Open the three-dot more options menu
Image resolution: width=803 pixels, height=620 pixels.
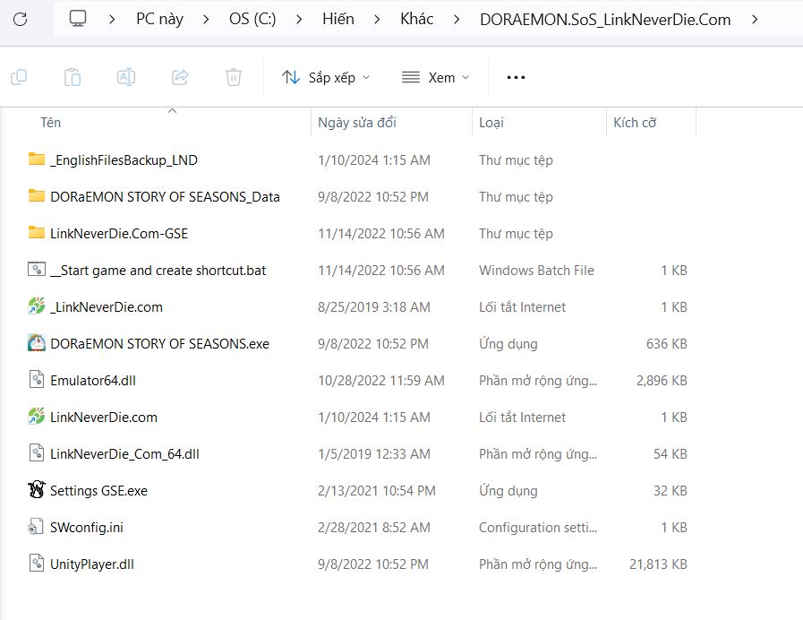point(516,77)
